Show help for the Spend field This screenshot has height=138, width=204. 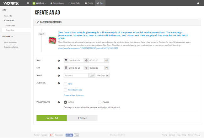59,76
